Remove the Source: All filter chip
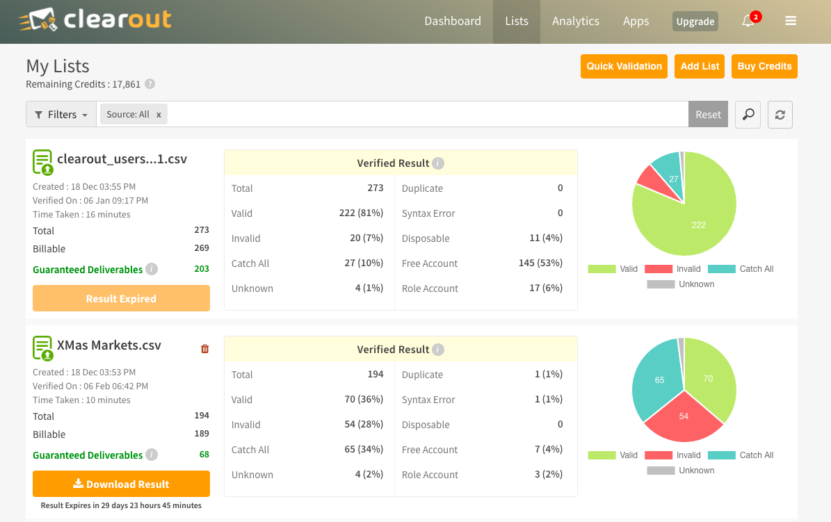The width and height of the screenshot is (831, 522). [159, 114]
